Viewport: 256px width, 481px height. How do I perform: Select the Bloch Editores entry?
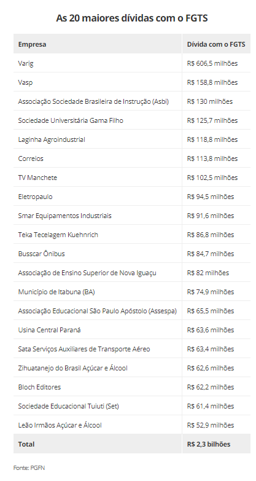point(39,387)
